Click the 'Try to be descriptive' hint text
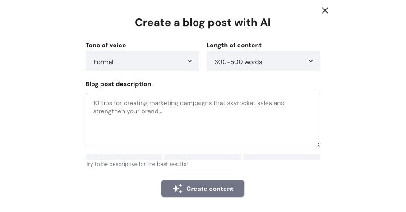The image size is (406, 212). coord(136,164)
